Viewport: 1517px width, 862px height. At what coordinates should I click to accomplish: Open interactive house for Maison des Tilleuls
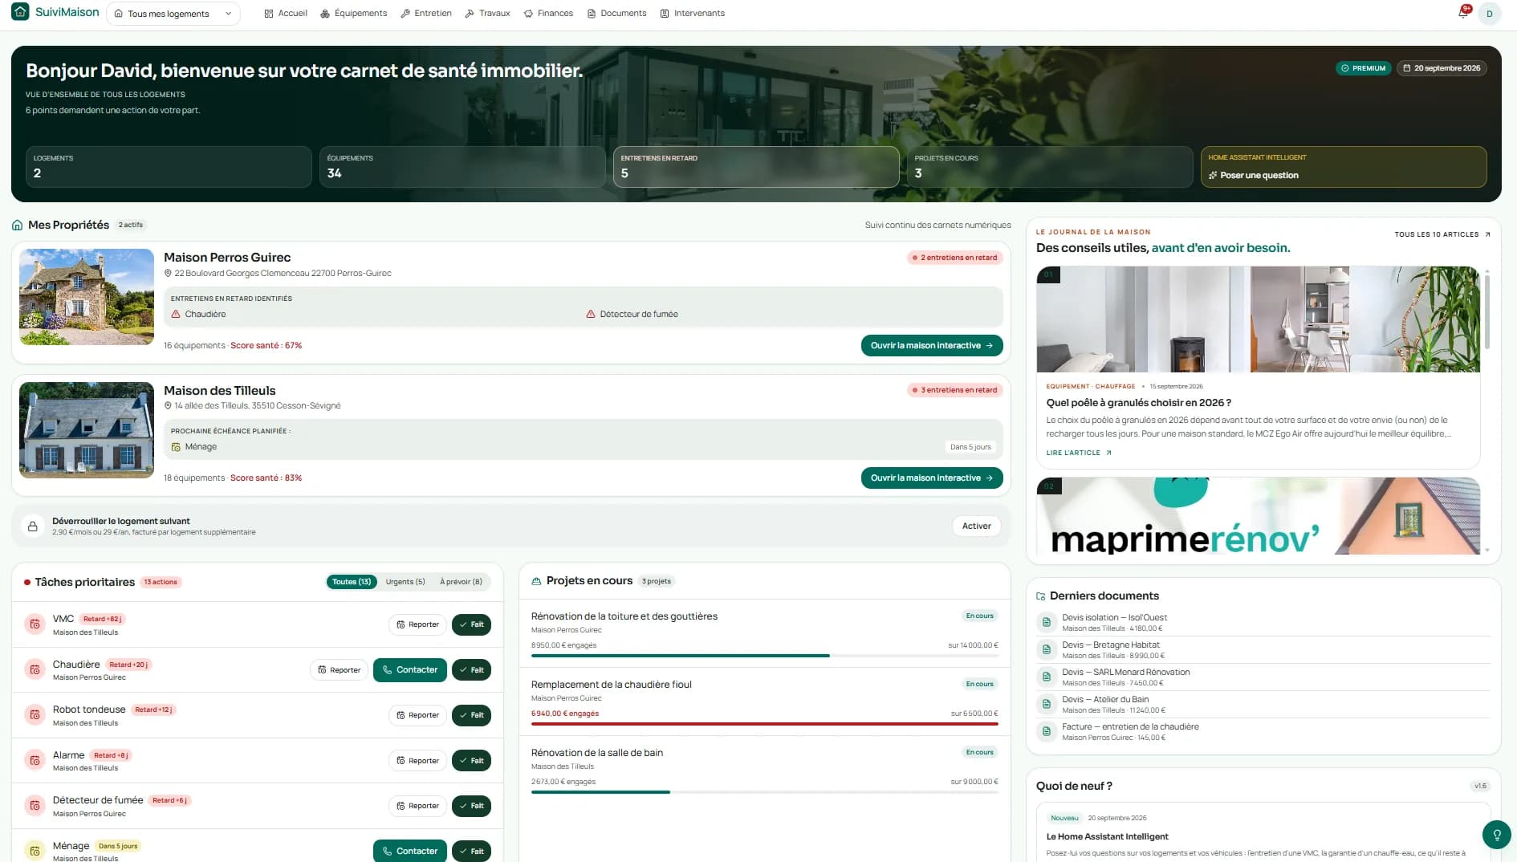932,478
